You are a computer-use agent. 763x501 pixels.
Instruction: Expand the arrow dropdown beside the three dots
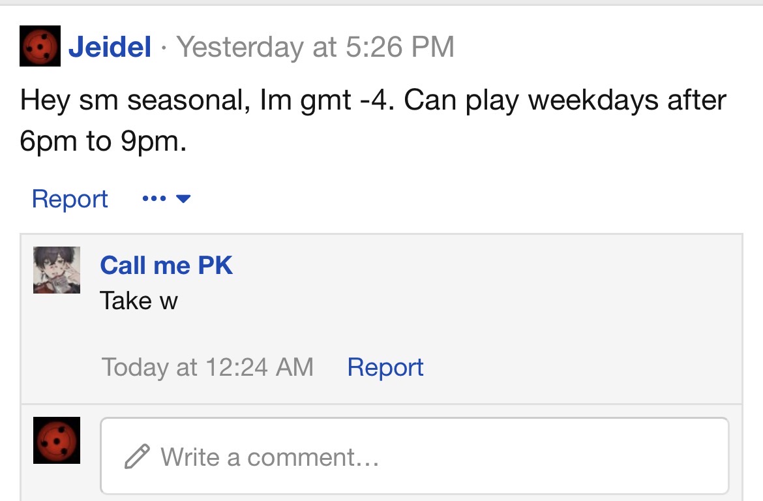(x=183, y=198)
